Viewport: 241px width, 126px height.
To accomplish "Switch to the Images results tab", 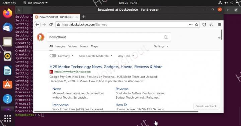I will tap(60, 46).
